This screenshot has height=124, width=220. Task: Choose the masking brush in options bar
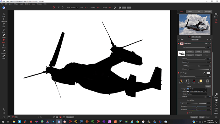click(54, 8)
